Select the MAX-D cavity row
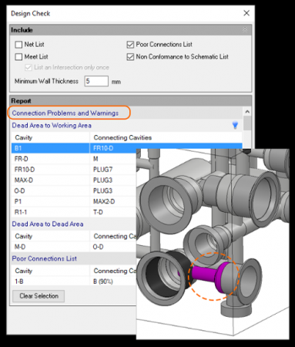 click(74, 180)
